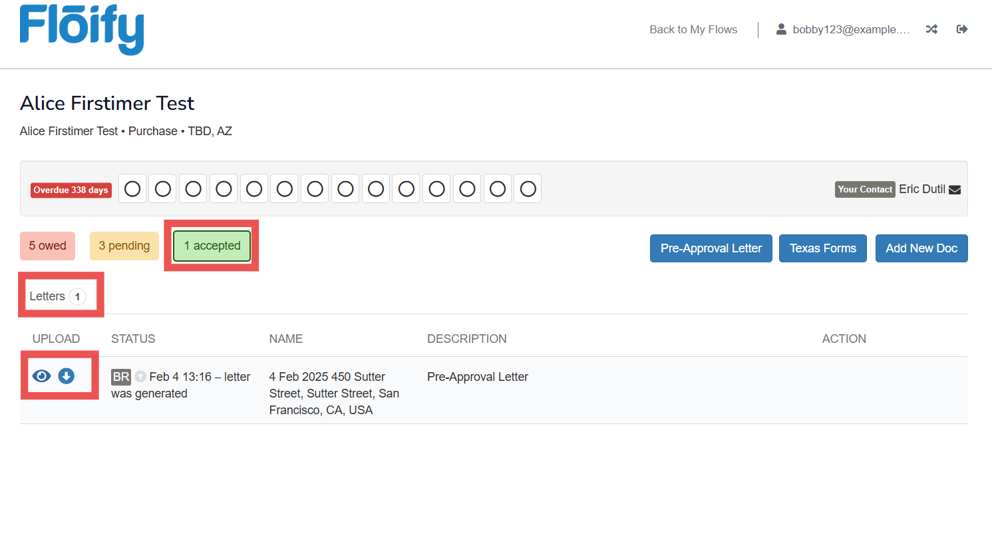
Task: Click the envelope icon next to Eric Dutil
Action: [x=955, y=190]
